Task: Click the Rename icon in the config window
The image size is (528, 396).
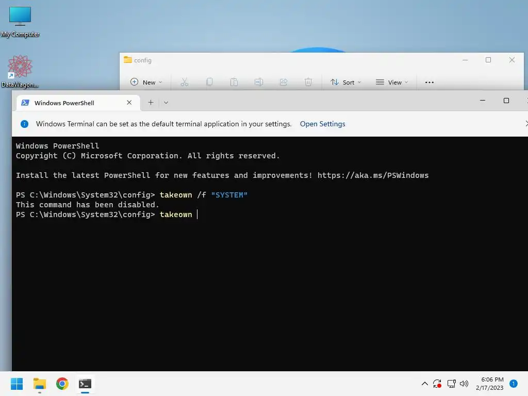Action: [259, 82]
